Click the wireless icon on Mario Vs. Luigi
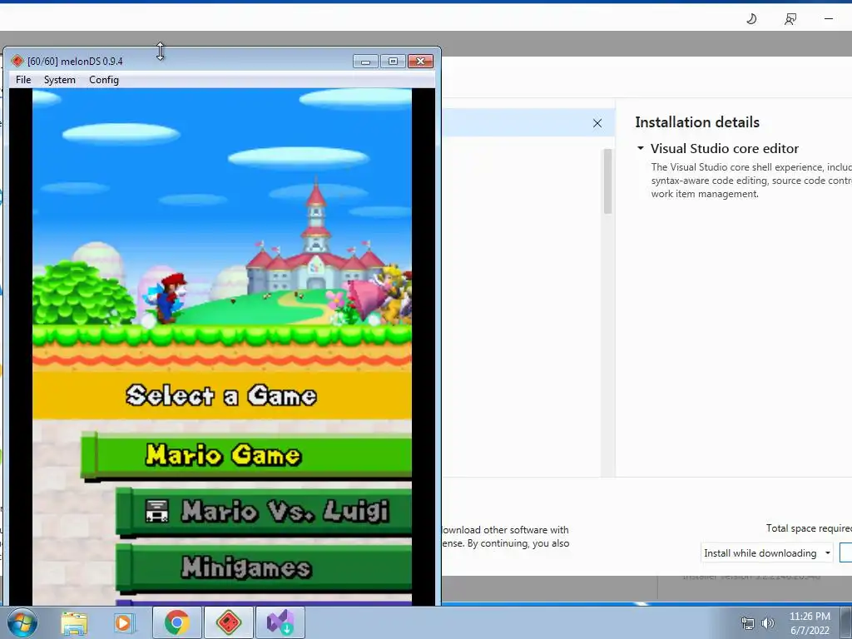The width and height of the screenshot is (852, 639). (156, 512)
